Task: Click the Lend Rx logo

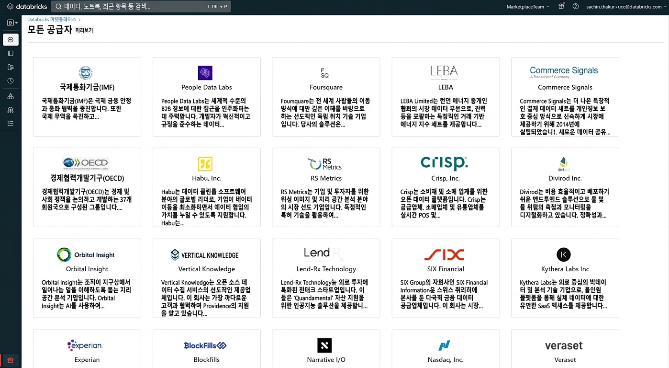Action: coord(325,253)
